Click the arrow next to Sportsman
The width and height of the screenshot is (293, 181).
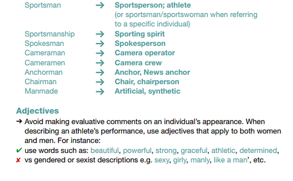pos(100,5)
